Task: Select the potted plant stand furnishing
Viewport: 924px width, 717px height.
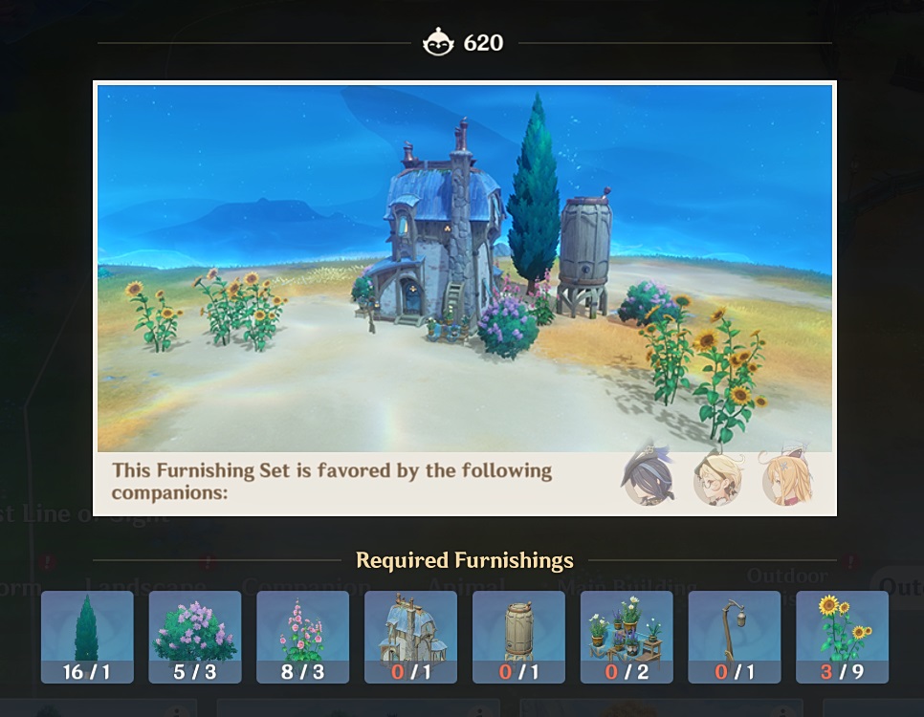Action: point(627,637)
